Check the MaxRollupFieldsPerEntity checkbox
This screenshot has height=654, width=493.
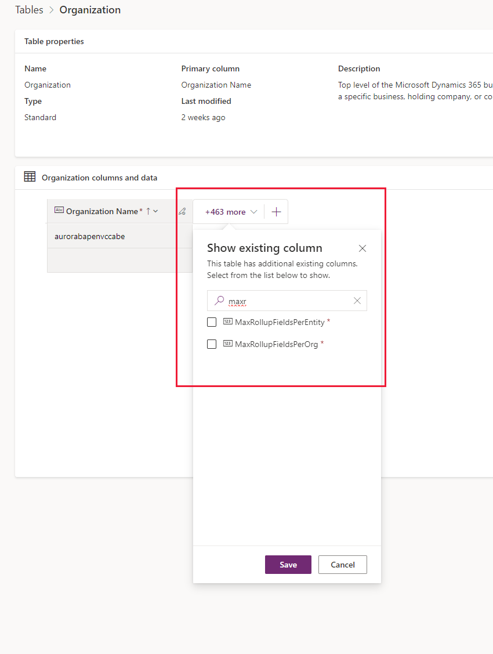coord(212,322)
